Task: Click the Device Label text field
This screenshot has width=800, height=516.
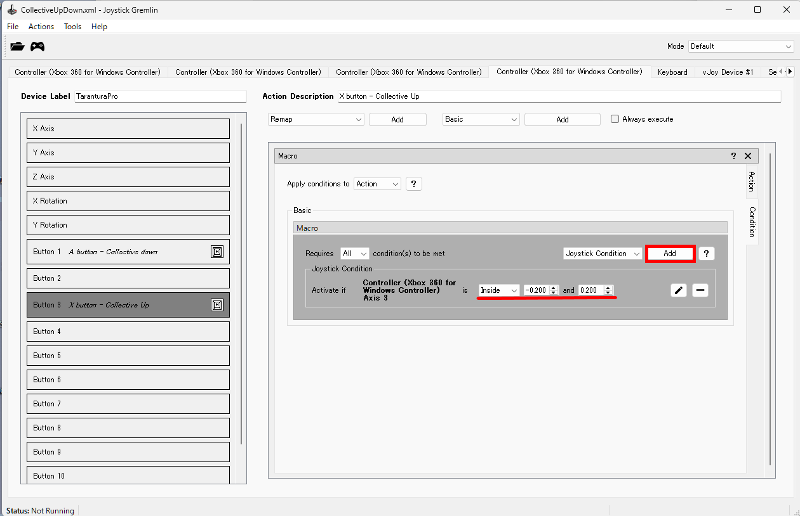Action: click(159, 96)
